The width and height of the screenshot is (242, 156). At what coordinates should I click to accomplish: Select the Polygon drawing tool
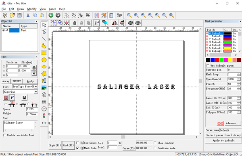(44, 74)
